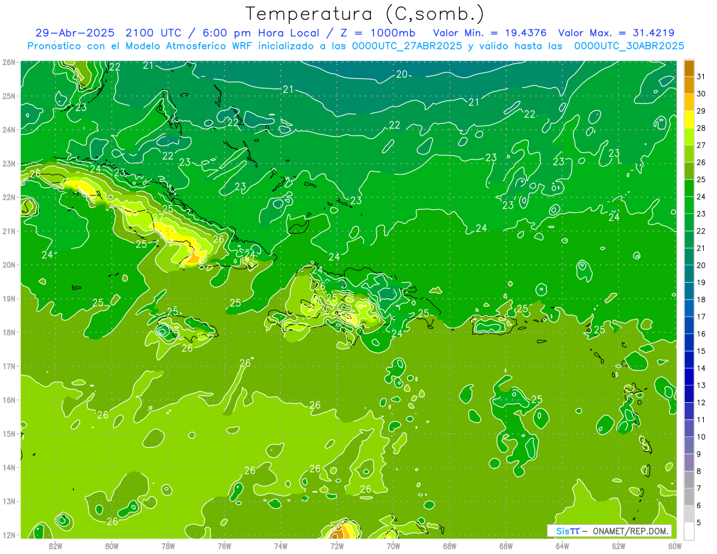Click the 64W longitude axis label
Image resolution: width=717 pixels, height=554 pixels.
pyautogui.click(x=562, y=545)
